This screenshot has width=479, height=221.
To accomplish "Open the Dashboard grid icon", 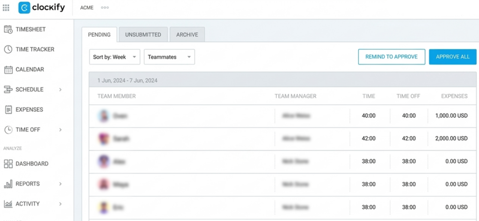I will tap(8, 164).
